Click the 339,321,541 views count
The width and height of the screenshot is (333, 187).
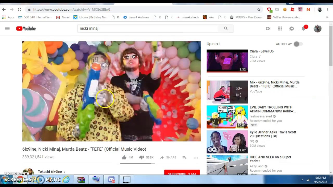pos(38,157)
